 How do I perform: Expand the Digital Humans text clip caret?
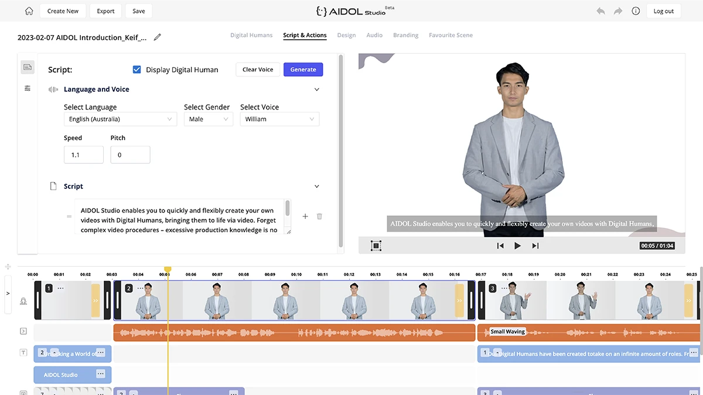pos(497,353)
